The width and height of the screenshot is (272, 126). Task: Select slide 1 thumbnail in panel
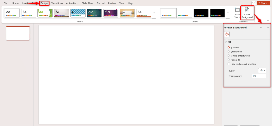point(18,33)
